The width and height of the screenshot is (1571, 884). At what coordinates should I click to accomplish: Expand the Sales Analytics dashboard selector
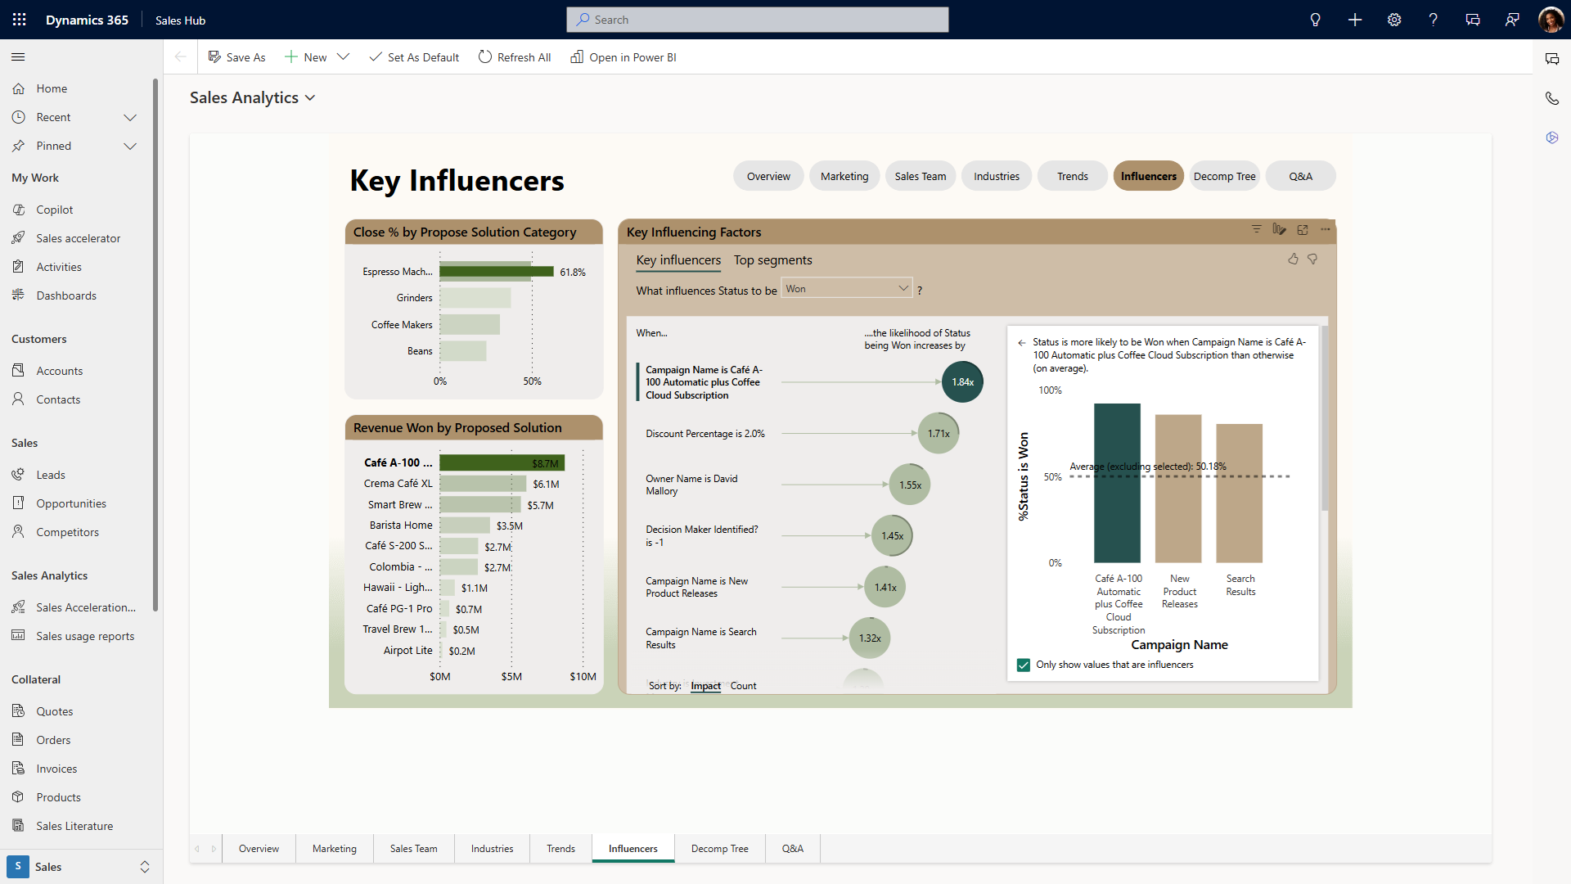(310, 98)
